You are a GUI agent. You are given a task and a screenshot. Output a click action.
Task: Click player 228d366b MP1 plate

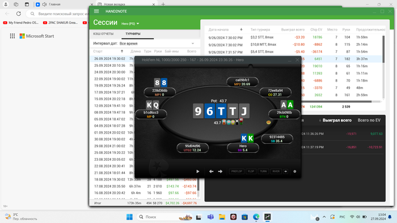pos(160,92)
